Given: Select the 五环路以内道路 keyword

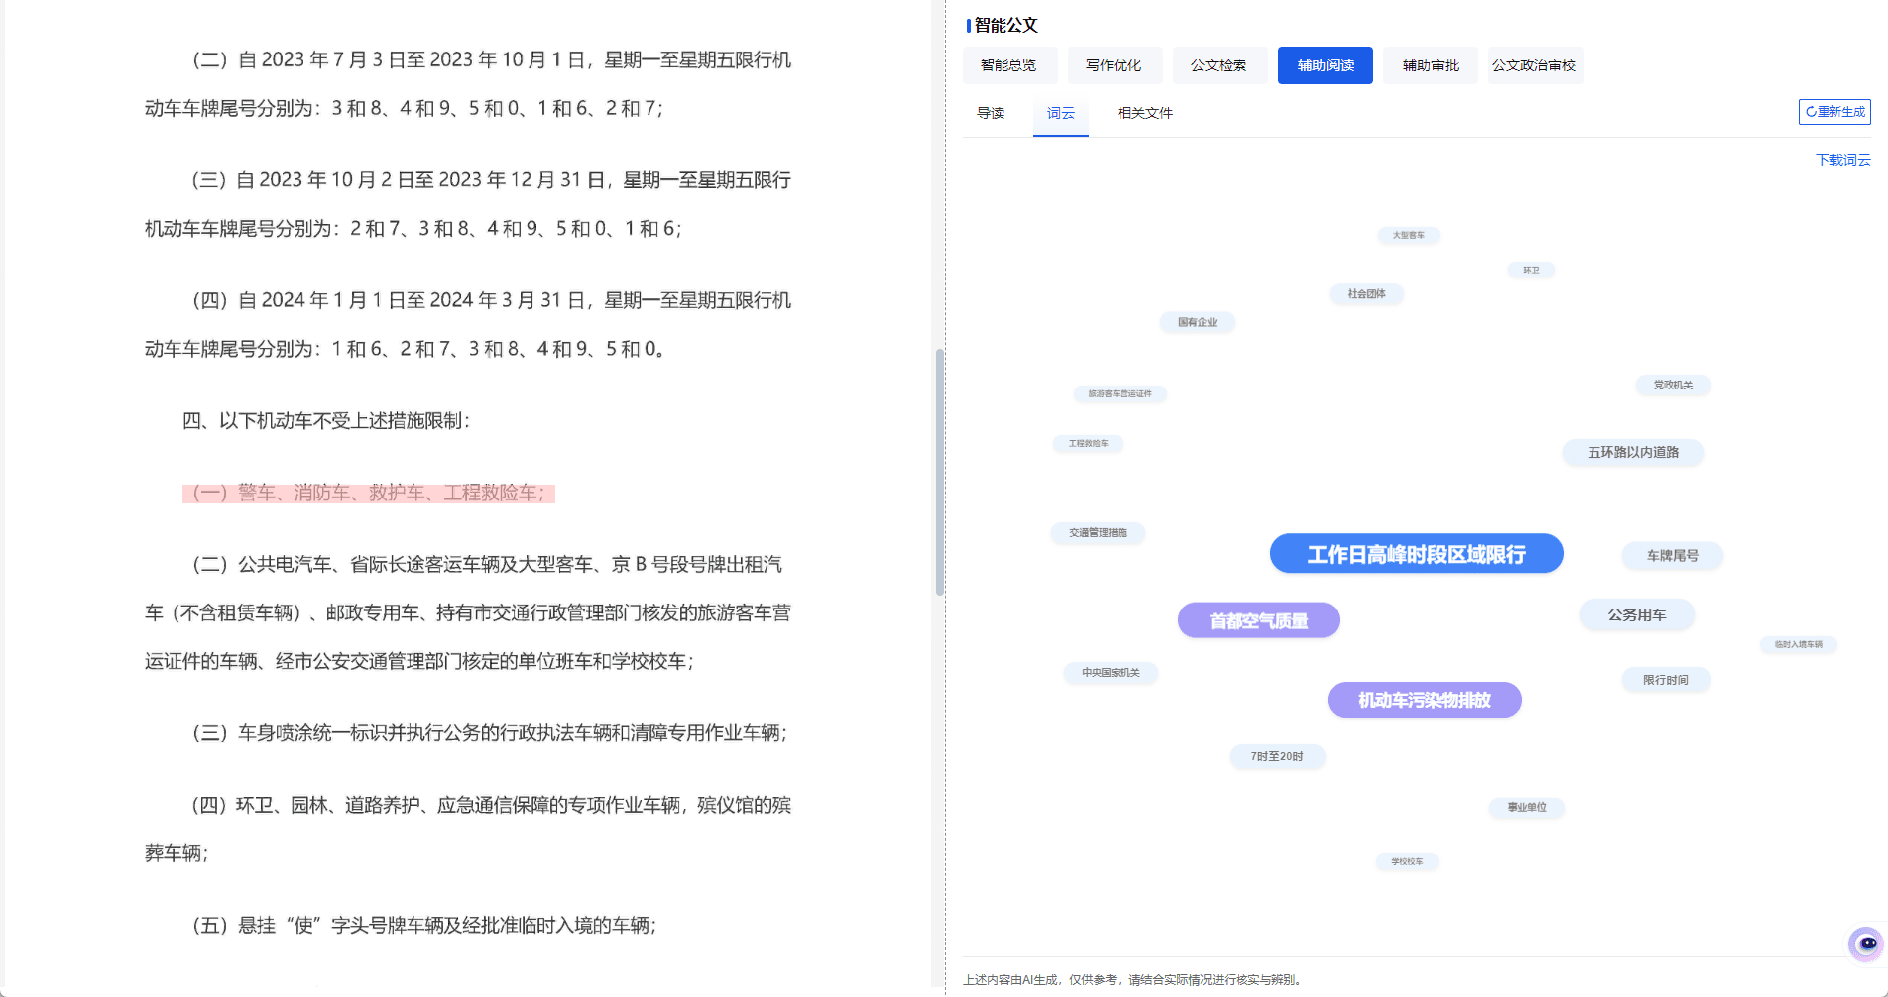Looking at the screenshot, I should pyautogui.click(x=1633, y=452).
